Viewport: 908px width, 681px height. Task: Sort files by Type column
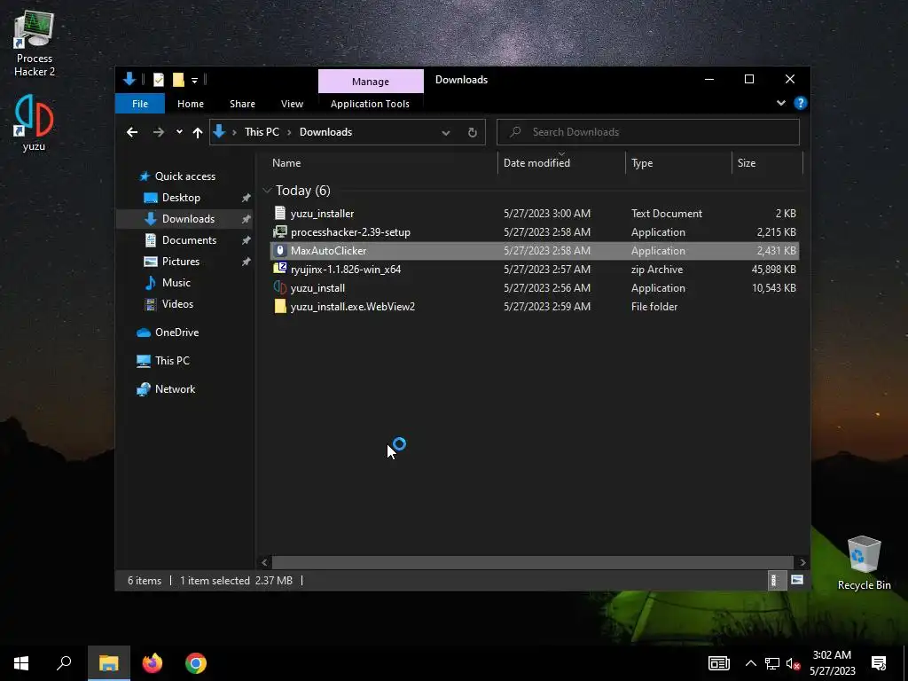[x=678, y=163]
